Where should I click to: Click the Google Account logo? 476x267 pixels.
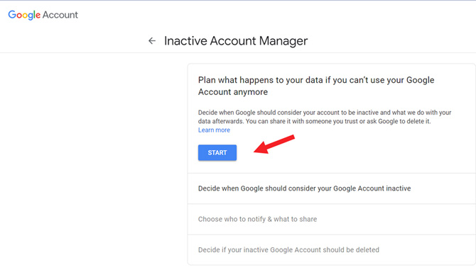(43, 15)
